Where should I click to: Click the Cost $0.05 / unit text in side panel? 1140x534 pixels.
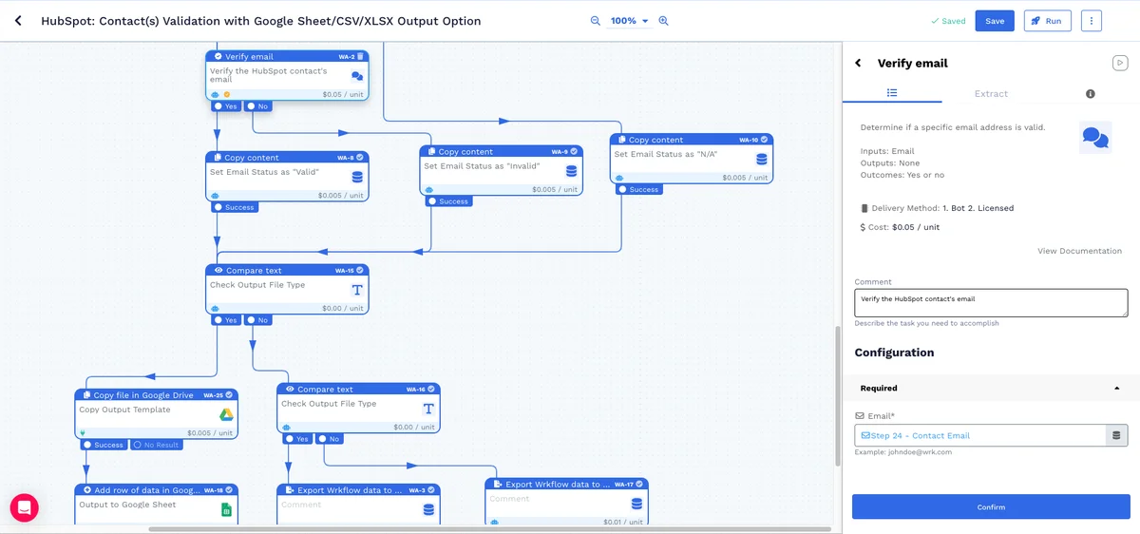900,227
